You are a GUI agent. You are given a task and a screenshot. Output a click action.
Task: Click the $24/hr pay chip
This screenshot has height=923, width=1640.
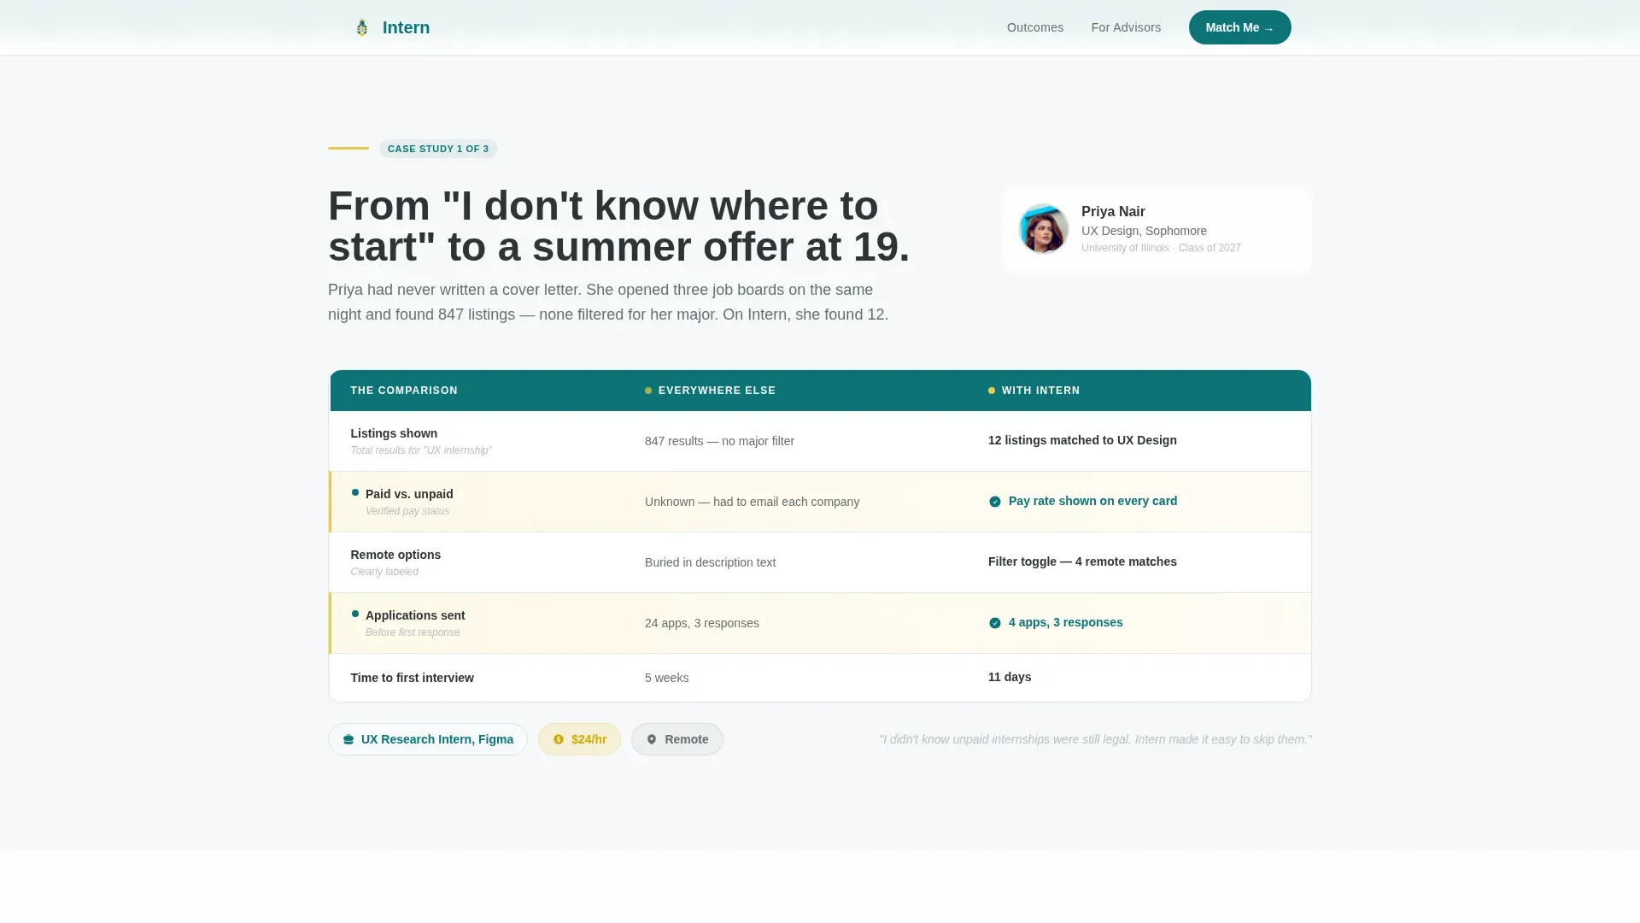579,739
